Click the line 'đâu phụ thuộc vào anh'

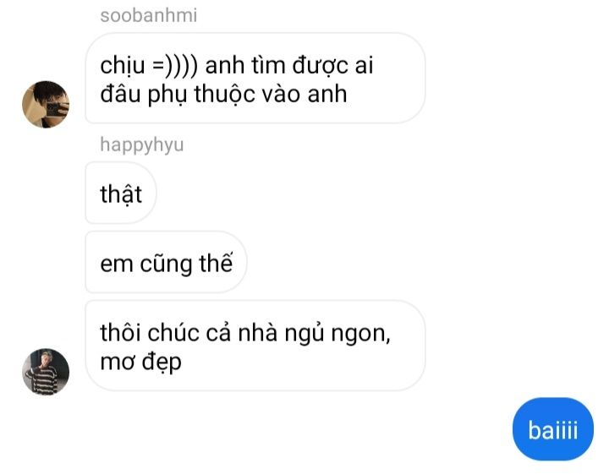223,95
